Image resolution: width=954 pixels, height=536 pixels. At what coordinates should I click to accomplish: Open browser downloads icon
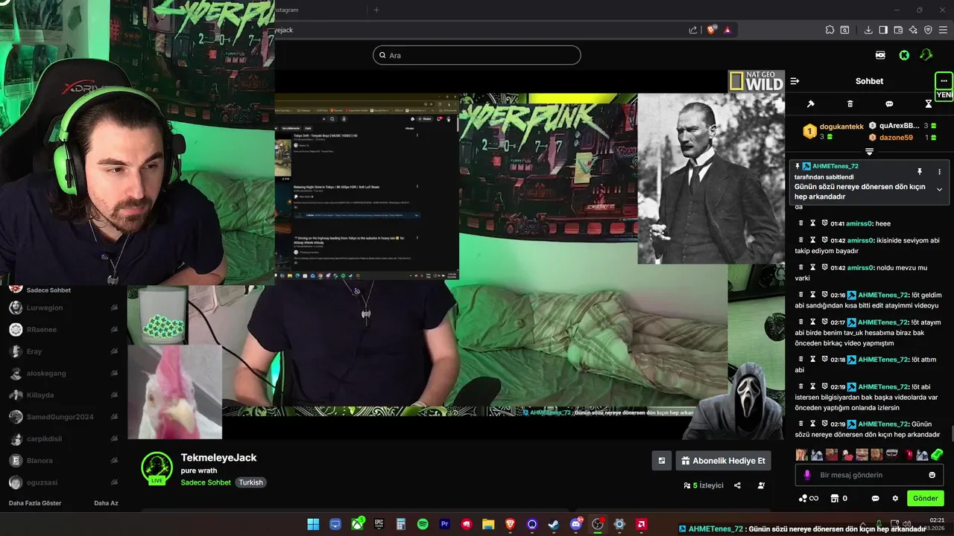[868, 30]
